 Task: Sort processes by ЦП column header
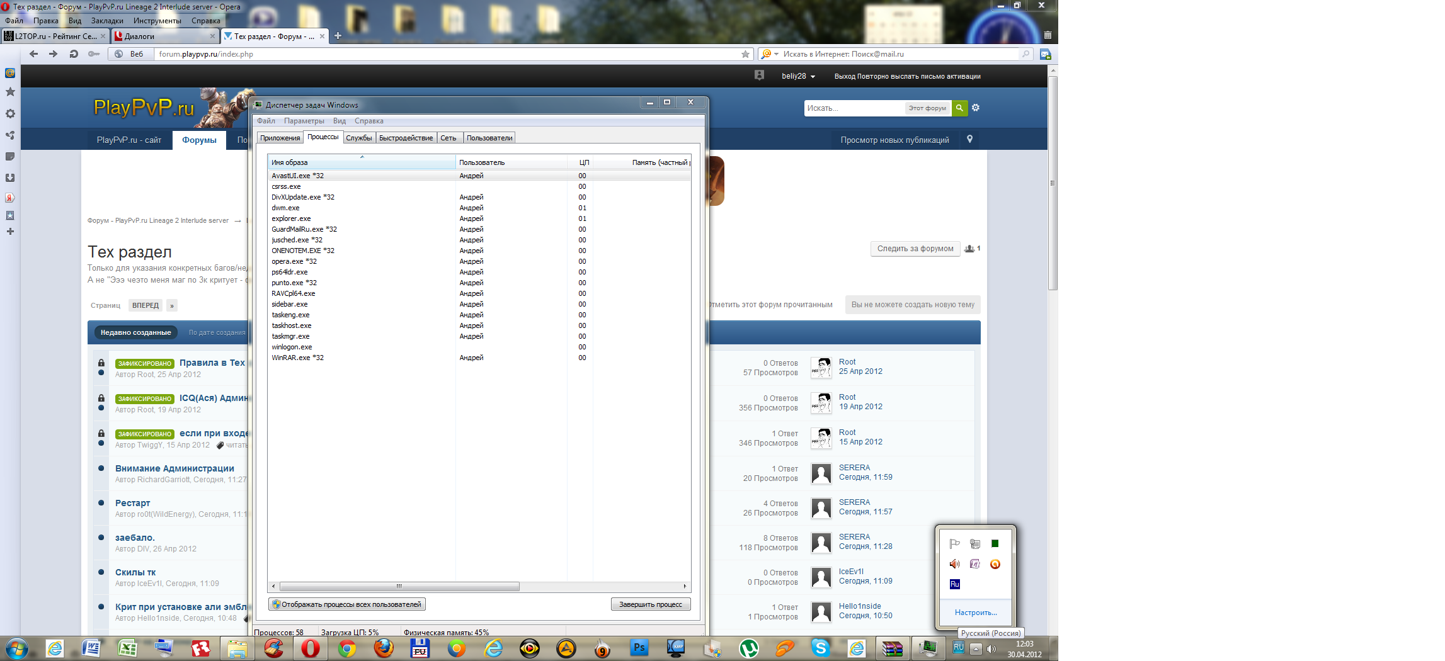point(580,162)
